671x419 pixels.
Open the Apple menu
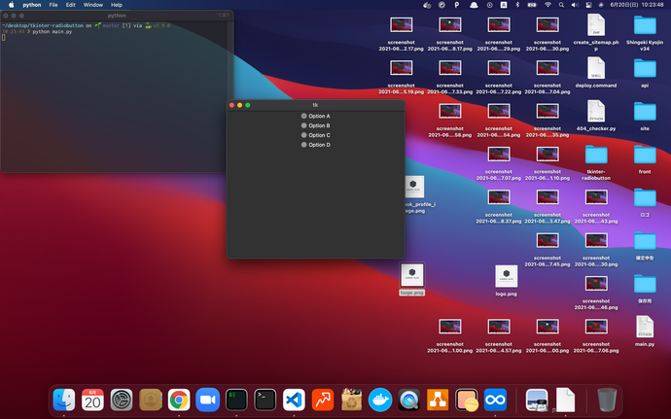coord(12,5)
